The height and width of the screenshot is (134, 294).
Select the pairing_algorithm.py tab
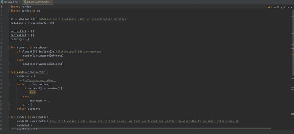[38, 2]
